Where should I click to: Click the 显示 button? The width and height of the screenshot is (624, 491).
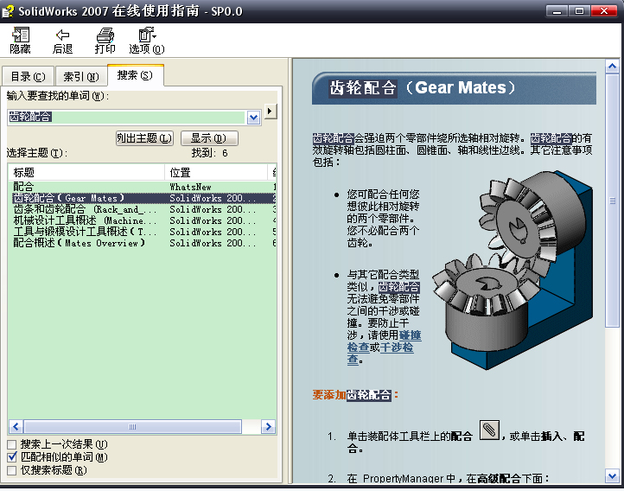point(209,138)
